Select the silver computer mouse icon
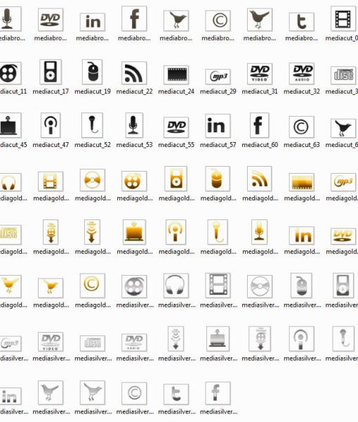This screenshot has height=422, width=358. coord(301,286)
